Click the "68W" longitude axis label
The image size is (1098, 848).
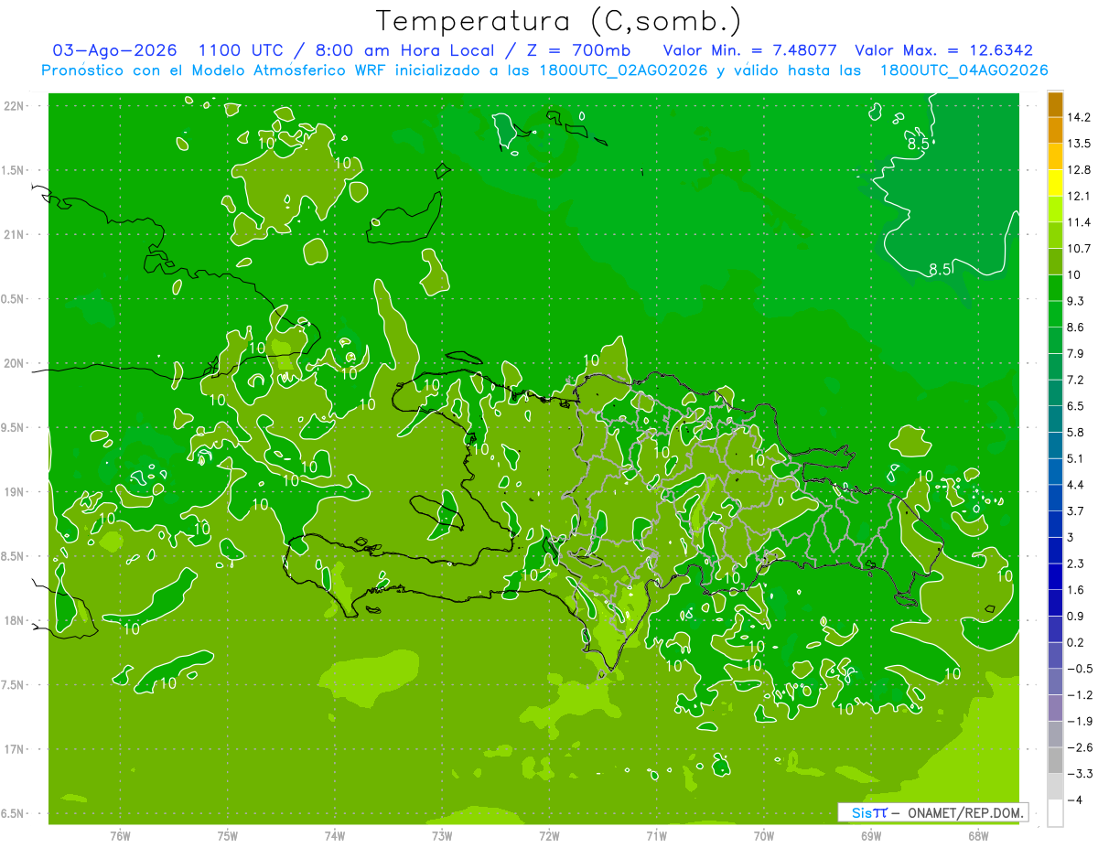coord(978,836)
